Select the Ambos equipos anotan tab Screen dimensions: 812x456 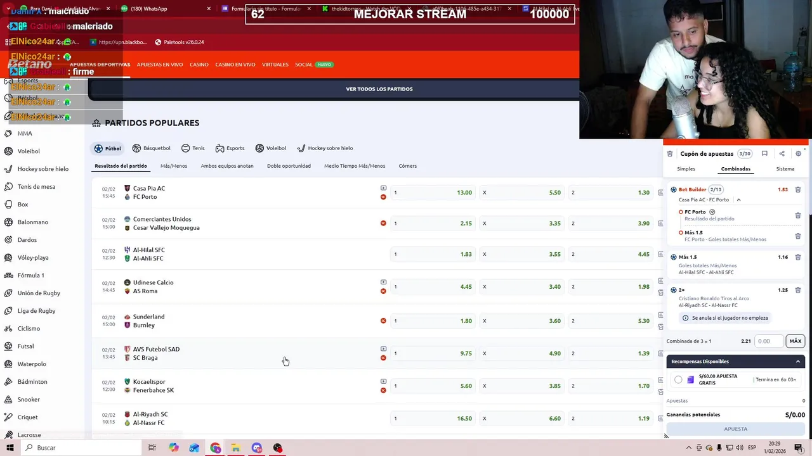(x=227, y=166)
